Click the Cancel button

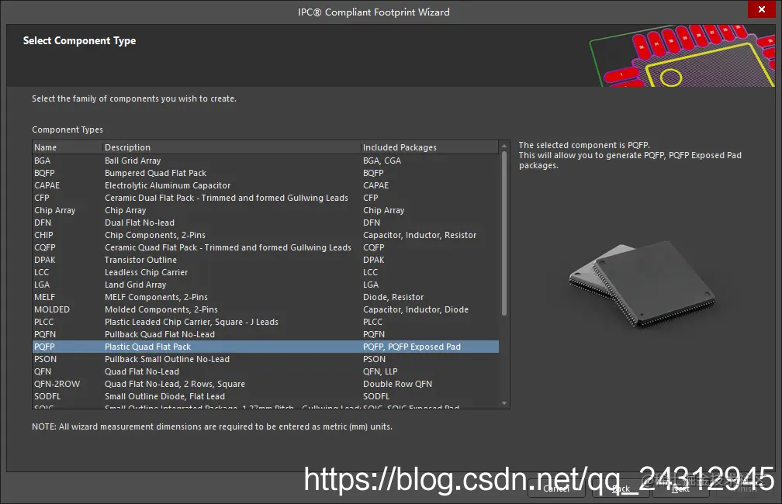(556, 489)
